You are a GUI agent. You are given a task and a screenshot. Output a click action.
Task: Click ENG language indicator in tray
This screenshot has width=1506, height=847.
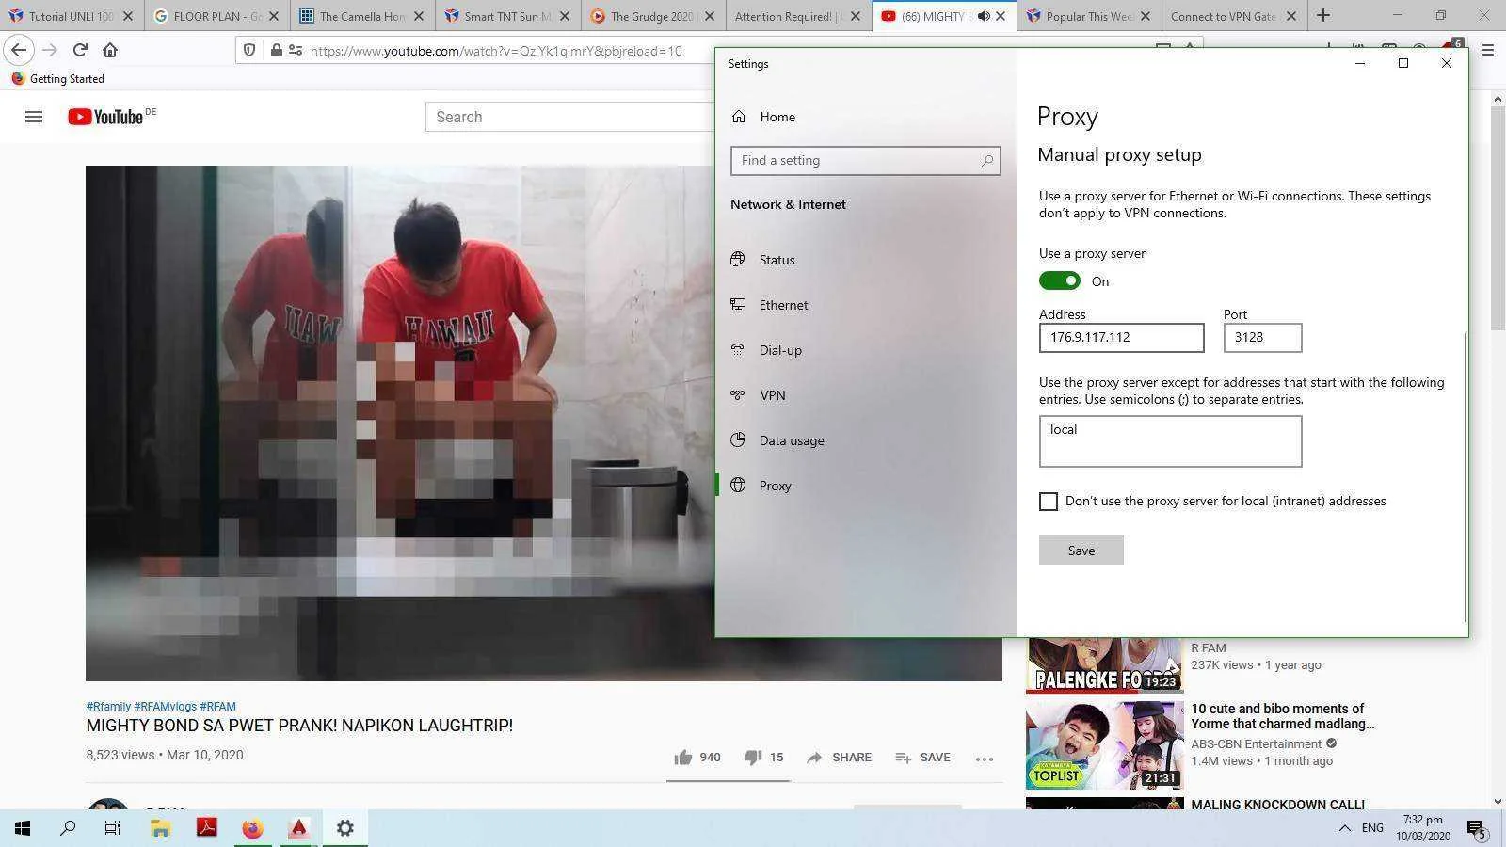click(x=1372, y=828)
